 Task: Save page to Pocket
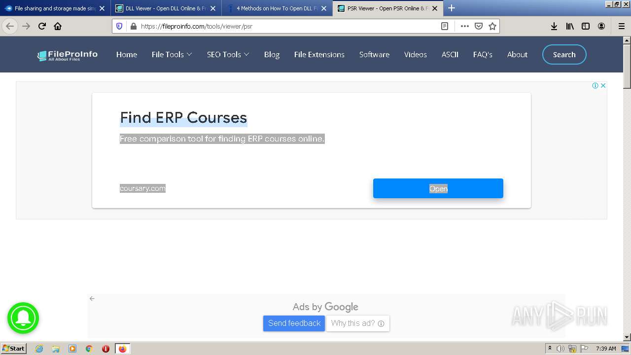click(478, 26)
